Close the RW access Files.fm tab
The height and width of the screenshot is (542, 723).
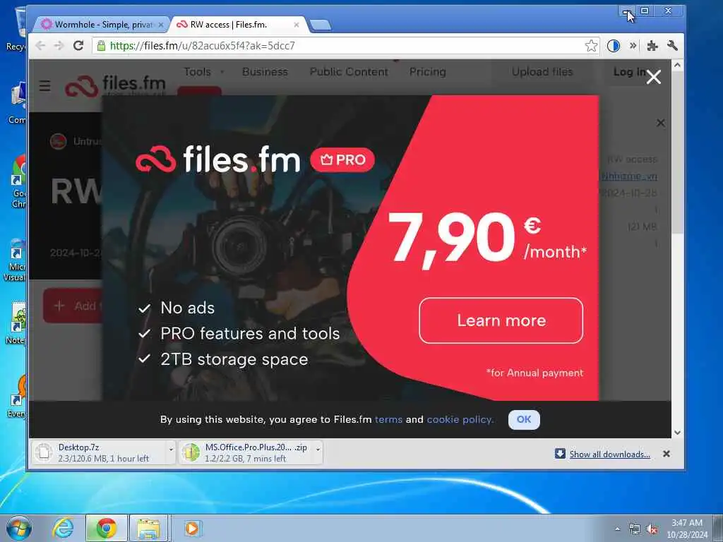(x=297, y=25)
